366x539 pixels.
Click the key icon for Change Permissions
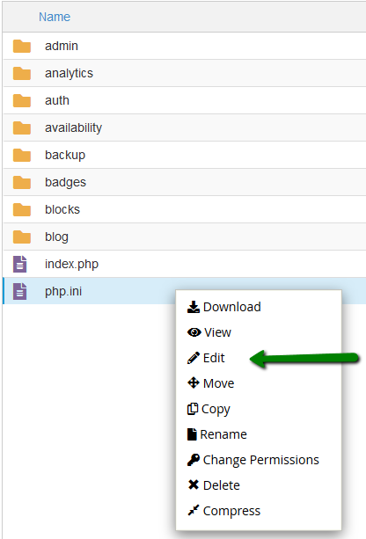pyautogui.click(x=194, y=460)
